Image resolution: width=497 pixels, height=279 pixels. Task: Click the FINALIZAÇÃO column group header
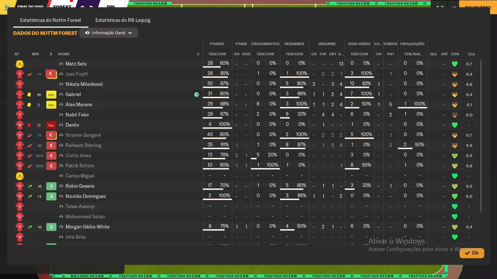coord(412,44)
